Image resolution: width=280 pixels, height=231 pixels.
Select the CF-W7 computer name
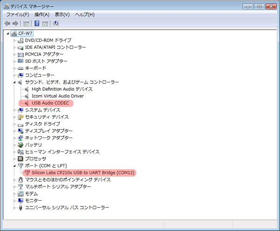tap(25, 33)
